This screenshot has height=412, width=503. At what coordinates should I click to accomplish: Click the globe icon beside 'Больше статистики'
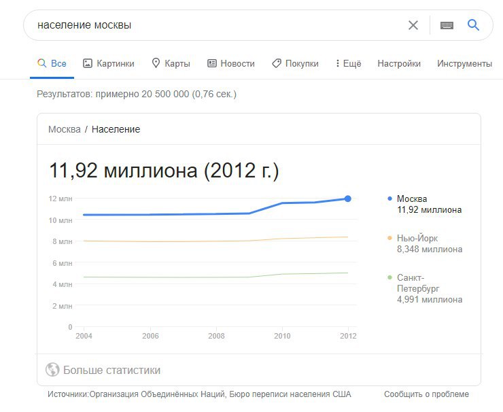coord(52,370)
